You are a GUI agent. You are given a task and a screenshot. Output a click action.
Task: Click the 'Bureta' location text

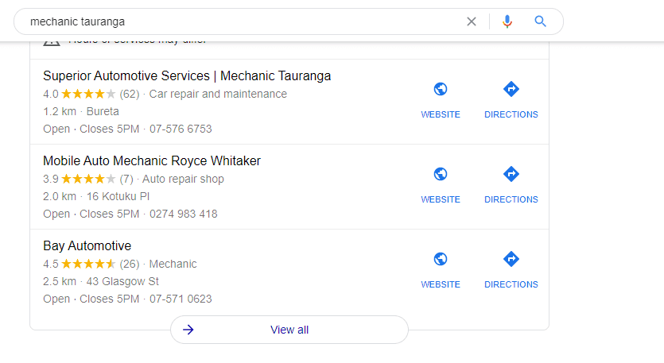point(103,112)
